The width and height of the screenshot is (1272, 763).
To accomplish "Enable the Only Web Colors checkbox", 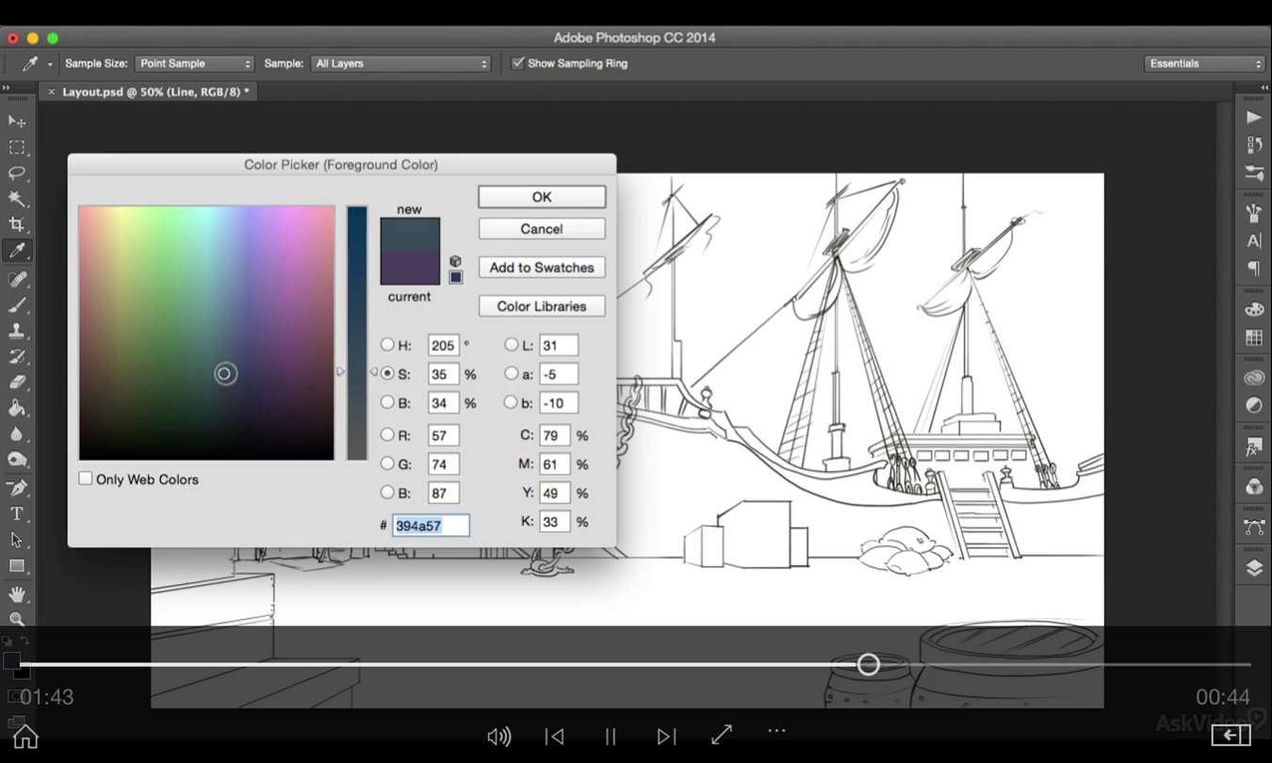I will 86,479.
